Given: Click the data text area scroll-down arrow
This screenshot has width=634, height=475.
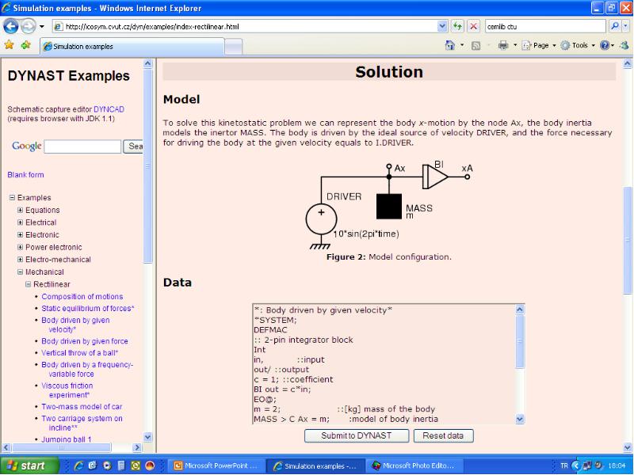Looking at the screenshot, I should click(x=520, y=420).
